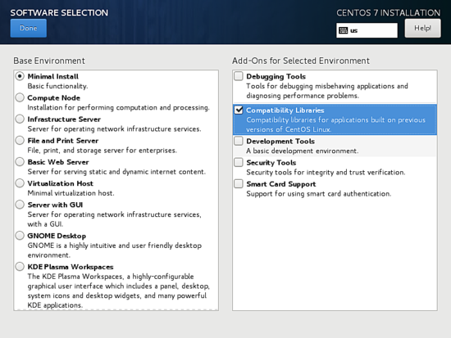
Task: Uncheck Compatibility Libraries add-on
Action: [x=239, y=110]
